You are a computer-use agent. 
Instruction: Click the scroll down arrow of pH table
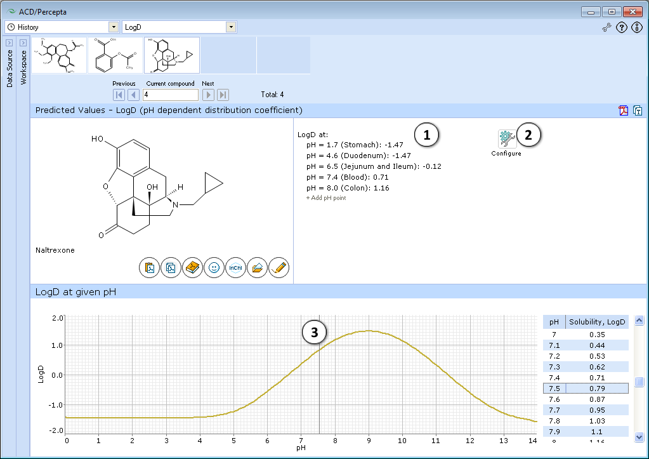click(x=639, y=437)
